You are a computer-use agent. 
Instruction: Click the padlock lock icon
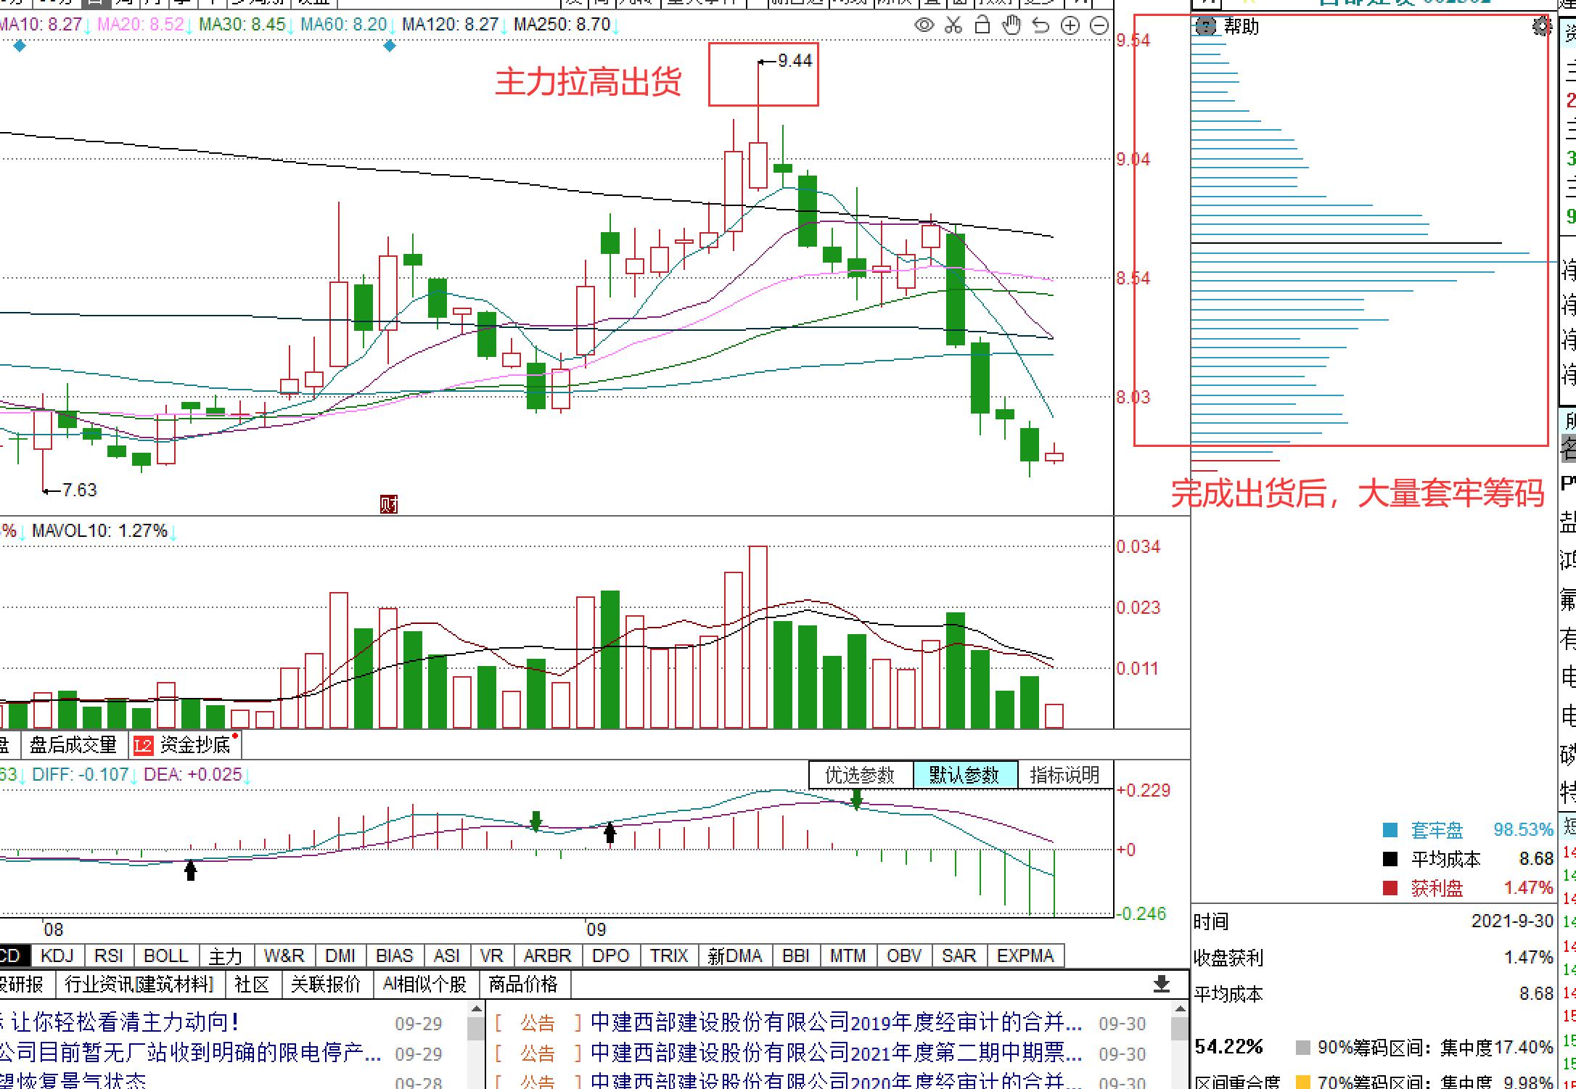(982, 25)
